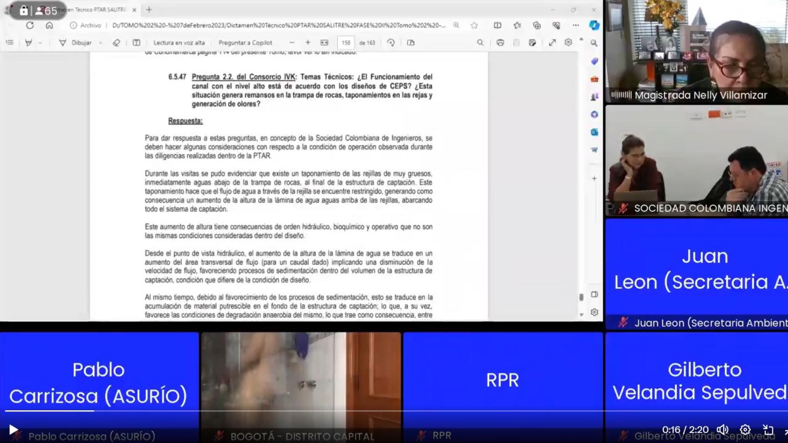Viewport: 788px width, 443px height.
Task: Expand the highlighter color dropdown arrow
Action: 40,43
